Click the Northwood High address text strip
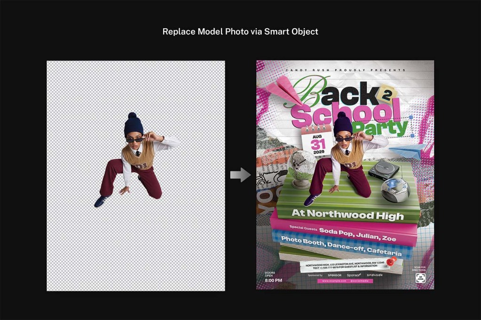Screen dimensions: 481x320 point(345,265)
